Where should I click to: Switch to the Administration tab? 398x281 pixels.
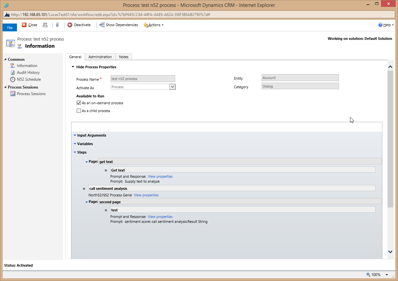[x=100, y=57]
